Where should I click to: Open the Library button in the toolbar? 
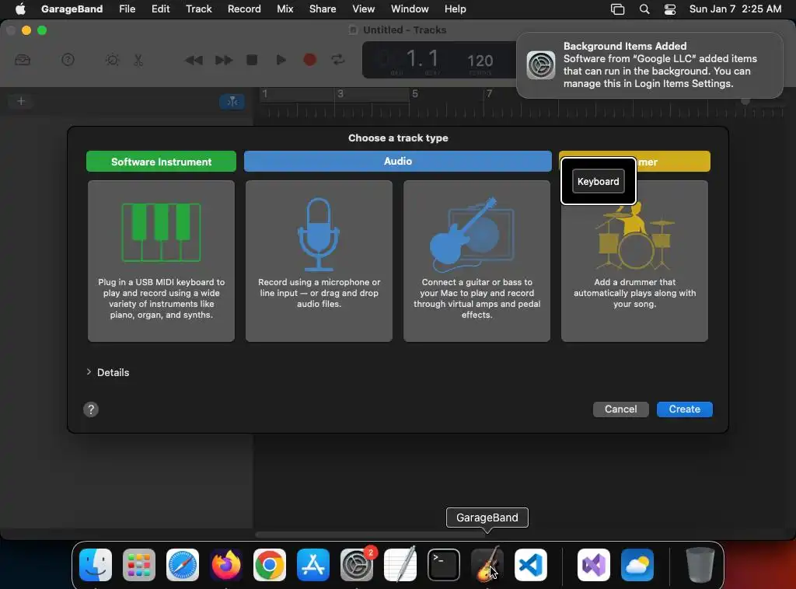(x=23, y=60)
